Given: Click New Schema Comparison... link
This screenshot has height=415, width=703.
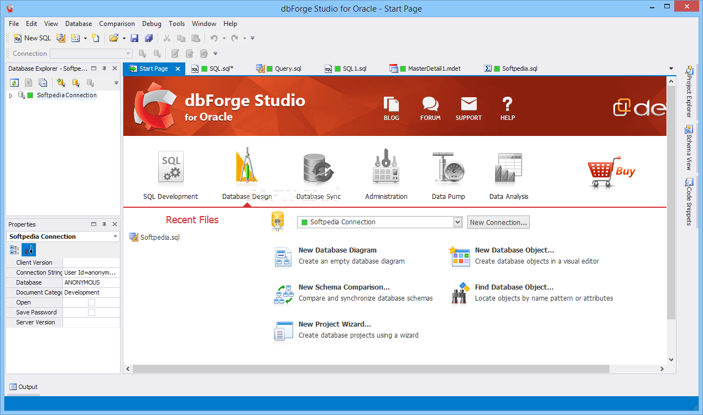Looking at the screenshot, I should 344,287.
